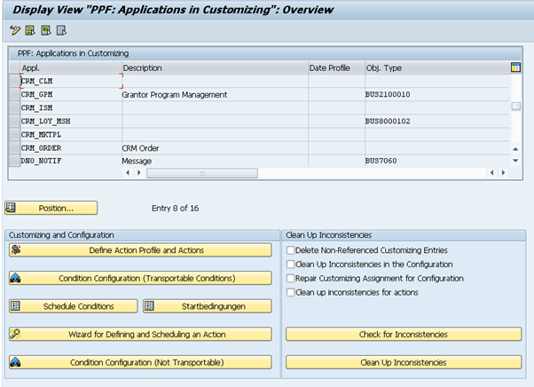
Task: Click the Position... button
Action: coord(51,208)
